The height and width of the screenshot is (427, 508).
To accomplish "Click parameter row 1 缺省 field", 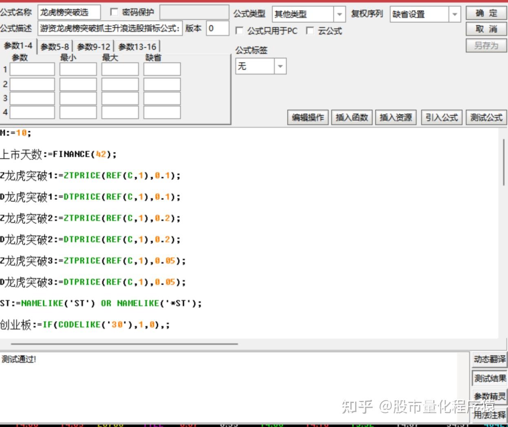I will point(162,69).
